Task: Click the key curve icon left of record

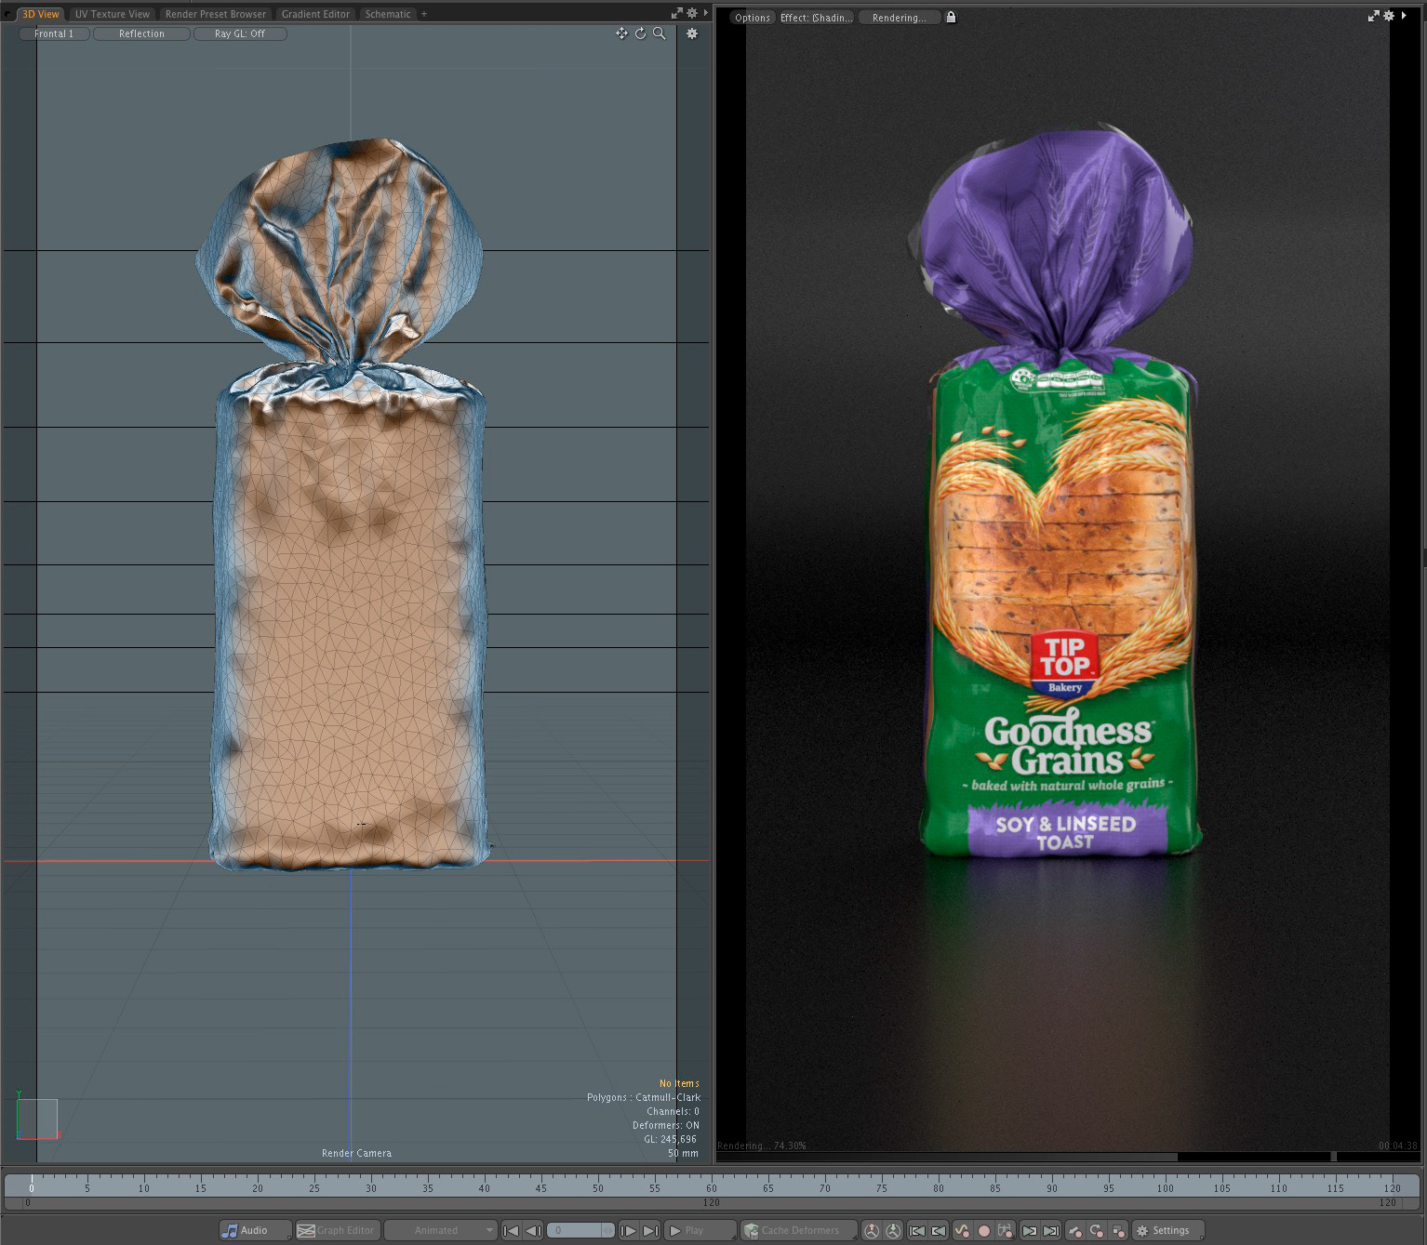Action: (962, 1230)
